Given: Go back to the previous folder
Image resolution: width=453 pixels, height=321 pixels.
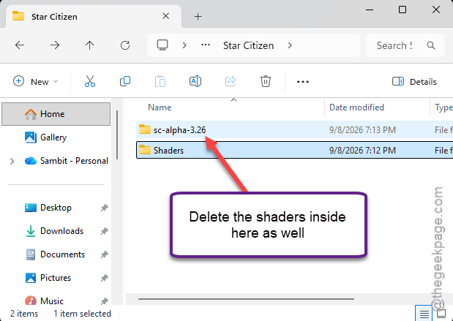Looking at the screenshot, I should (x=20, y=45).
